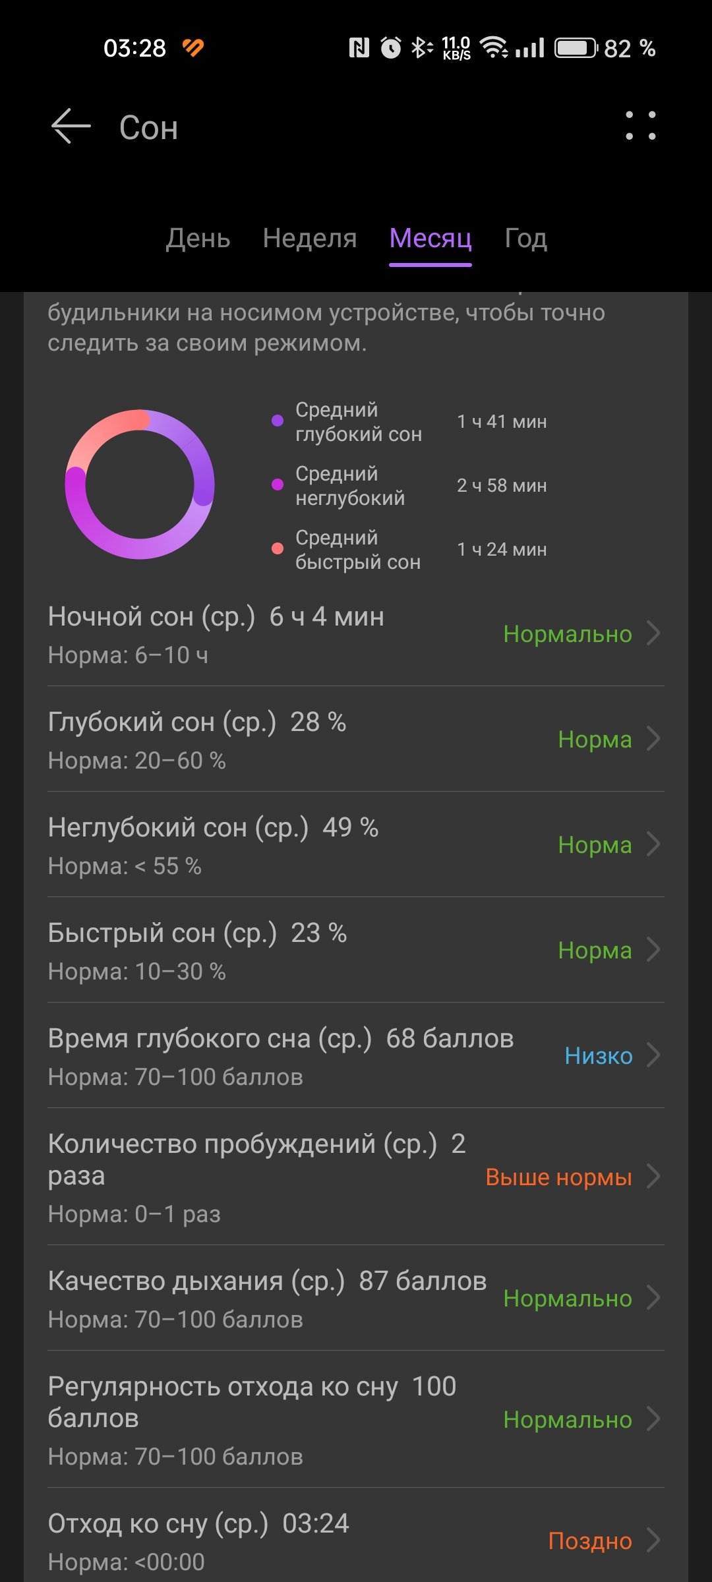The height and width of the screenshot is (1582, 712).
Task: Expand Ночной сон details chevron
Action: [653, 633]
